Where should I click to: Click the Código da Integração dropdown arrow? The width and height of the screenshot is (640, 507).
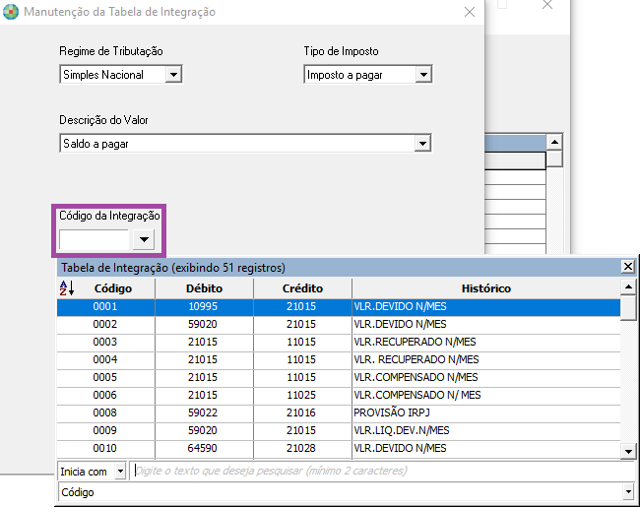[x=144, y=239]
